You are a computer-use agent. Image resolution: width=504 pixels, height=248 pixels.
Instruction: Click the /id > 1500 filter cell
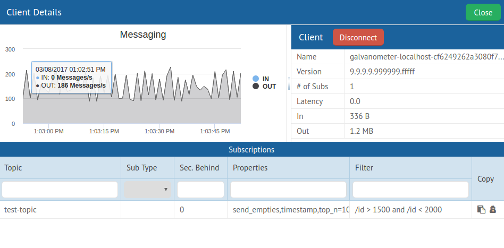pos(398,210)
